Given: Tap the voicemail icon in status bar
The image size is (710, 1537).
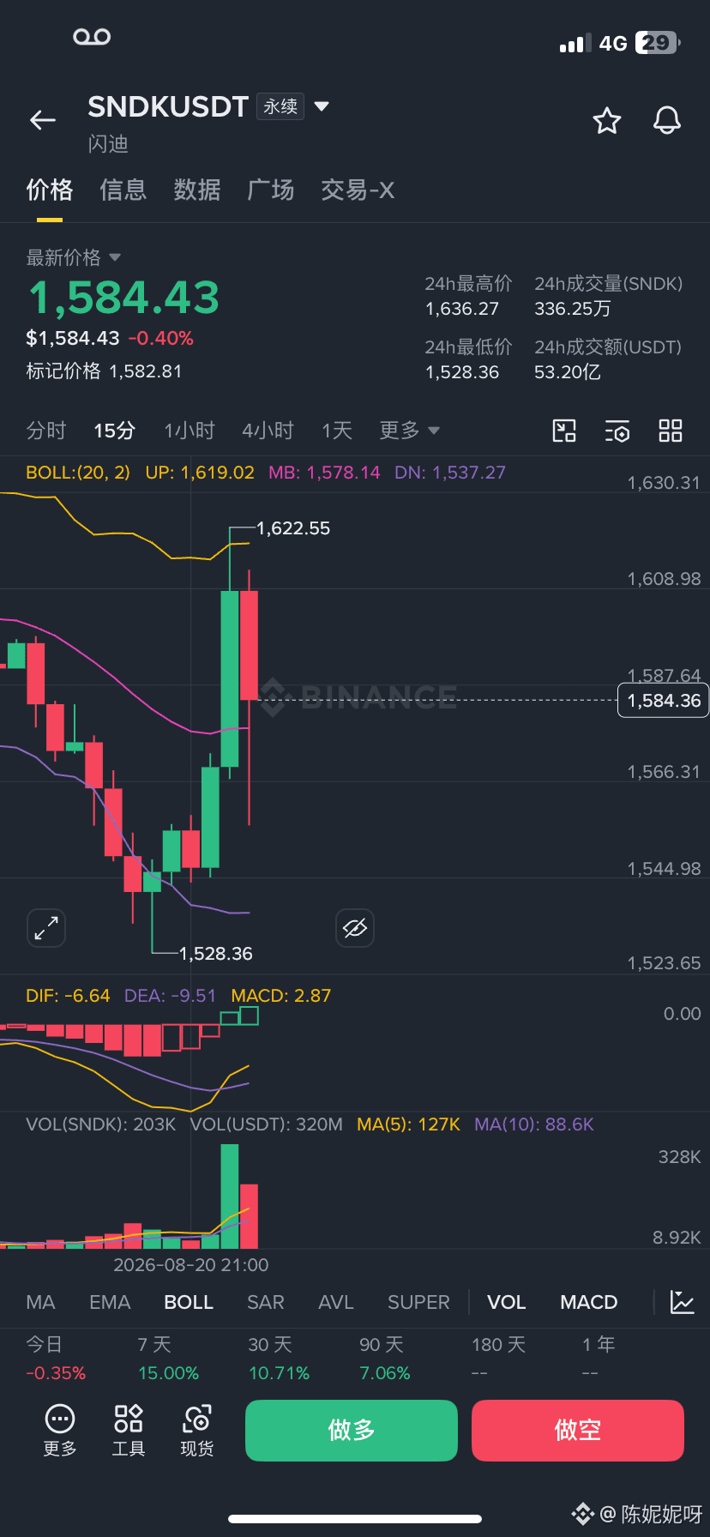Looking at the screenshot, I should 92,37.
